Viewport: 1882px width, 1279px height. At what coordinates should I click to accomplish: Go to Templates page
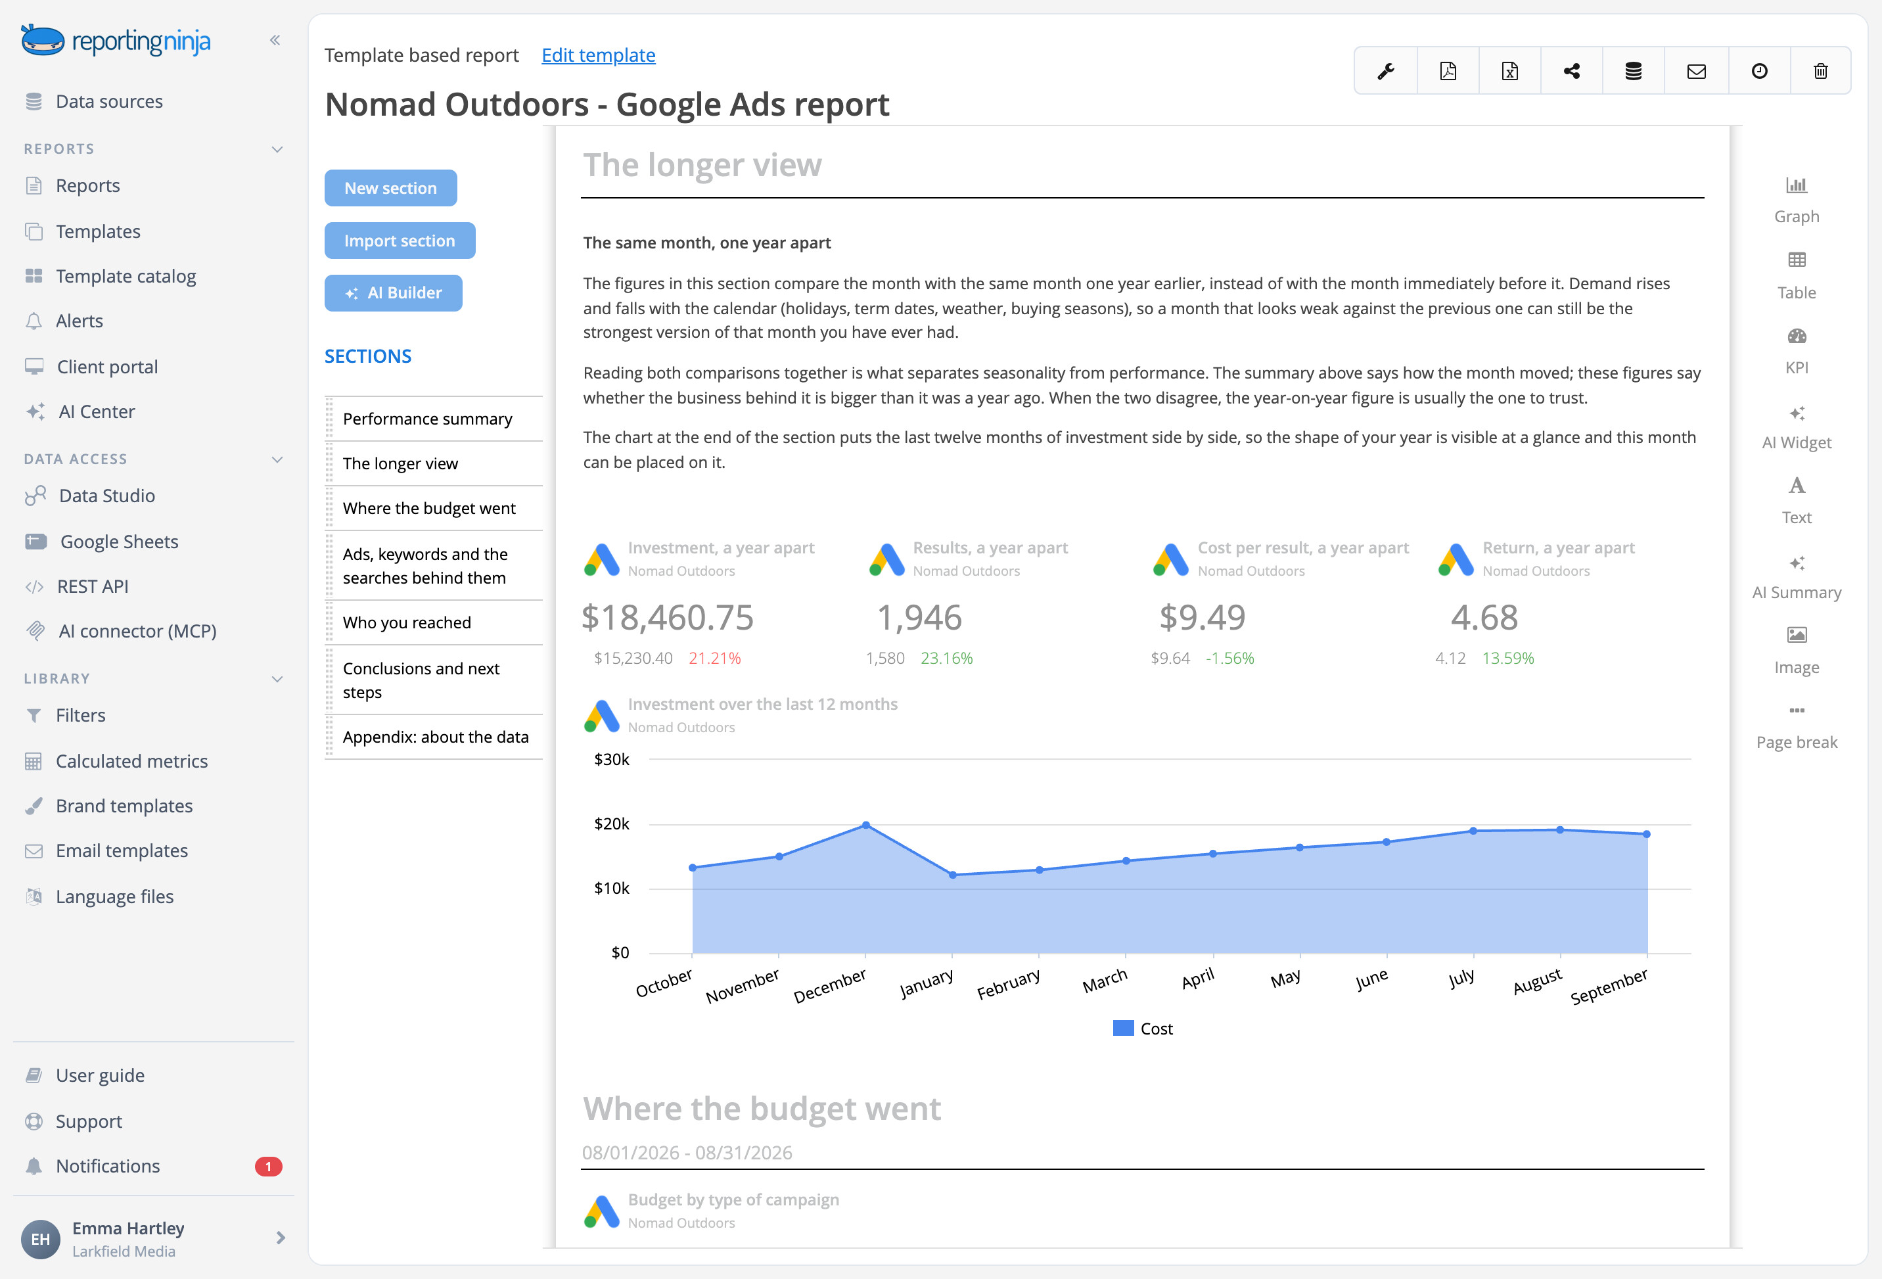coord(98,231)
